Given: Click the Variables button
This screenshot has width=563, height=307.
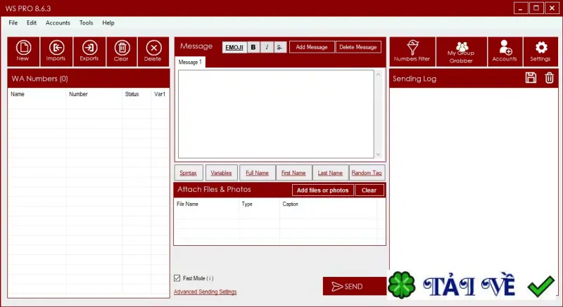Looking at the screenshot, I should 221,173.
